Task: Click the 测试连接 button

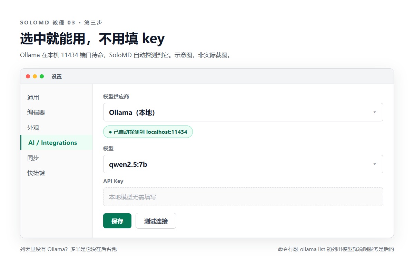Action: tap(156, 221)
